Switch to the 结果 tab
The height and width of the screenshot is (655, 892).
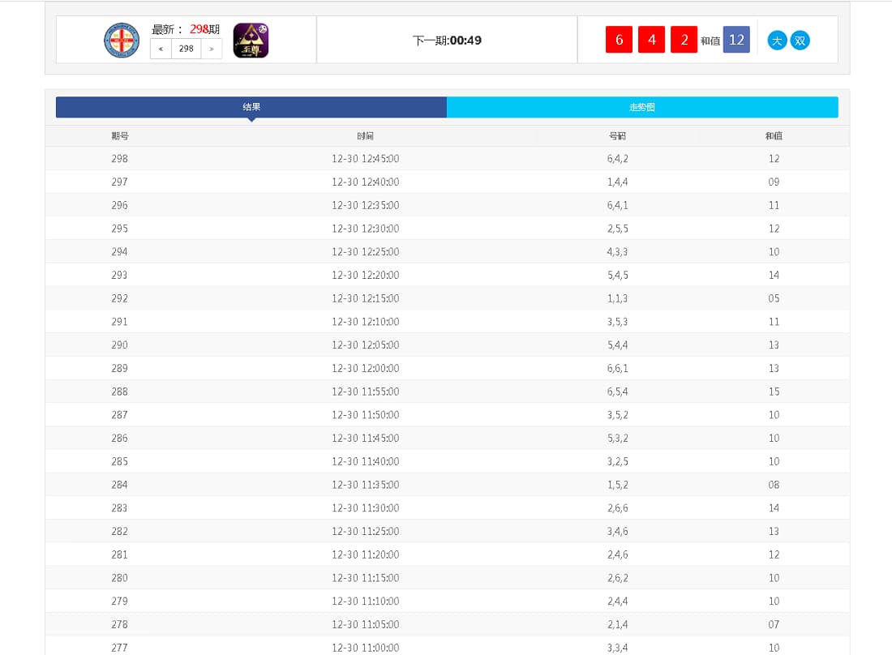coord(251,107)
